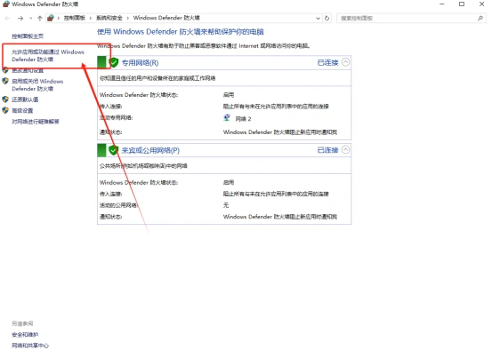Click 已连接 status in 来宾或公用网络 header
Viewport: 492px width, 358px height.
coord(327,150)
